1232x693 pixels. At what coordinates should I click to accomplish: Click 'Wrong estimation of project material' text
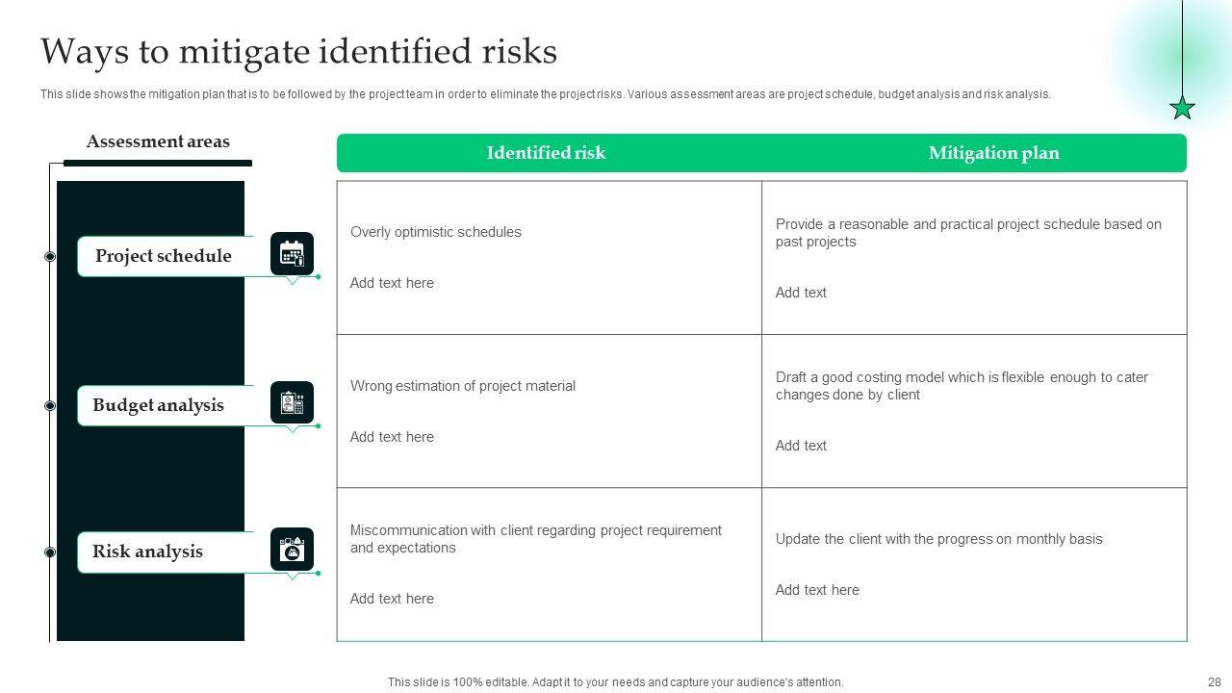point(463,386)
